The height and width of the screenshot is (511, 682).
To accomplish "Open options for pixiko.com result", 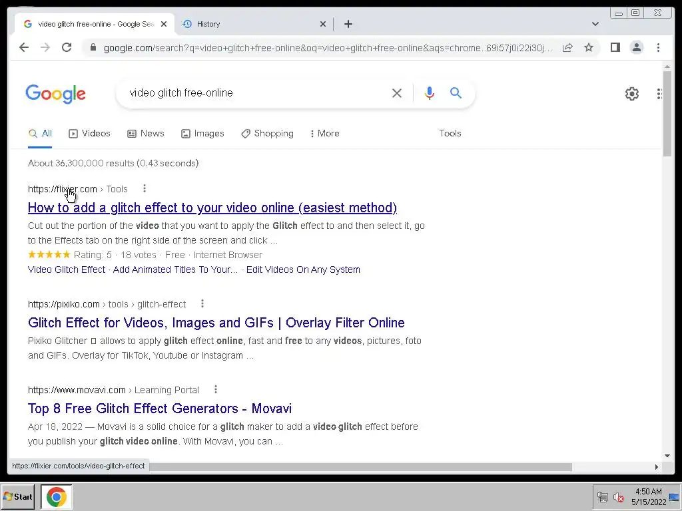I will coord(202,303).
